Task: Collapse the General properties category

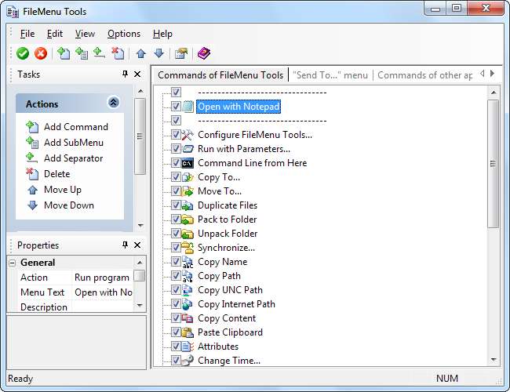Action: click(13, 263)
